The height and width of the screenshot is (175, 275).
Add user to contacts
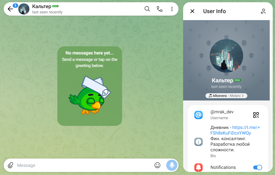(x=263, y=11)
